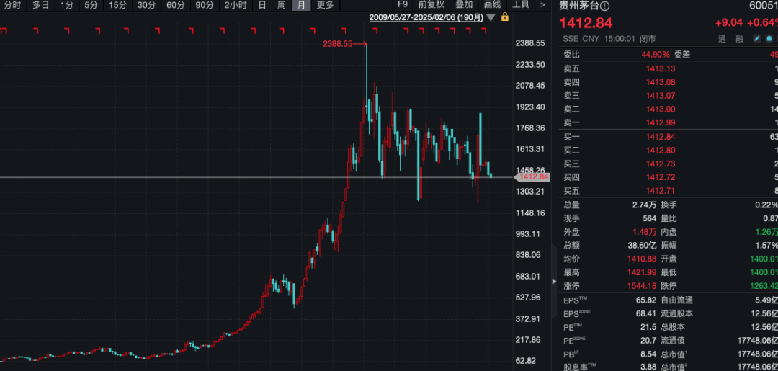Image resolution: width=778 pixels, height=371 pixels.
Task: Select the 2小时 period tab
Action: (x=236, y=5)
